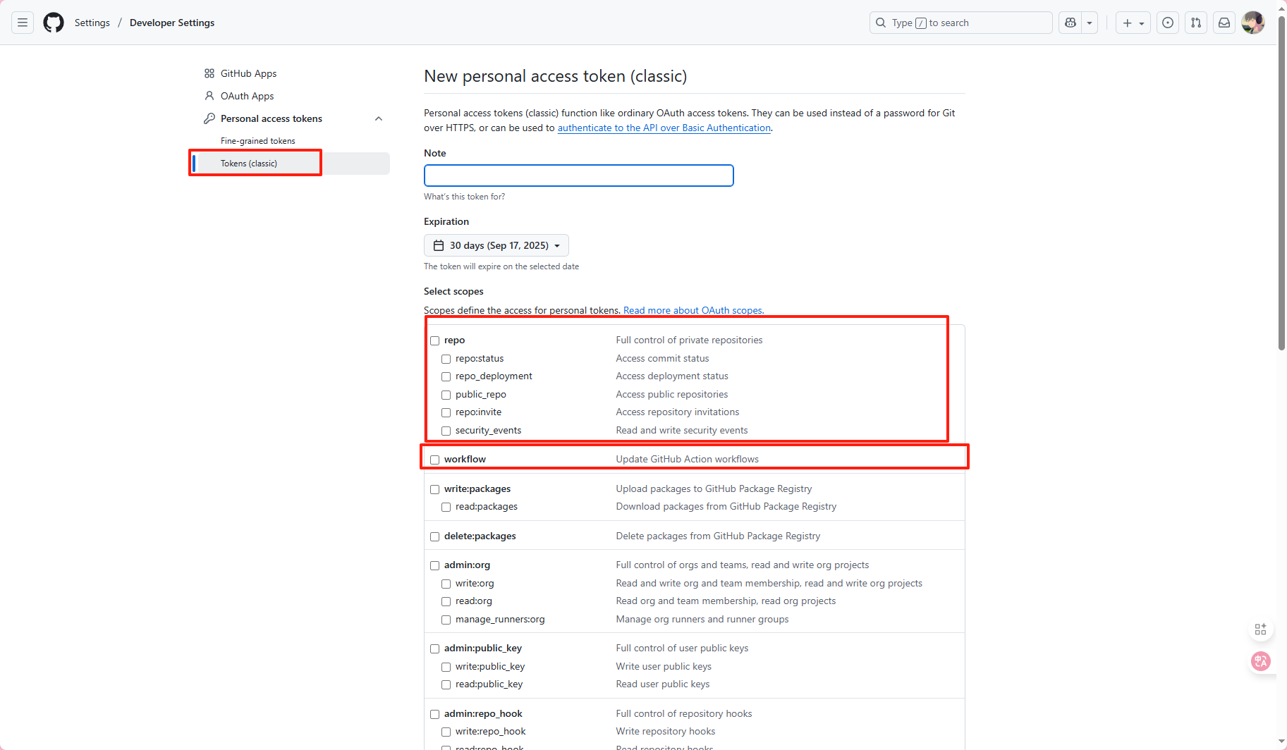Open the Expiration dropdown showing 30 days
1287x750 pixels.
click(496, 245)
